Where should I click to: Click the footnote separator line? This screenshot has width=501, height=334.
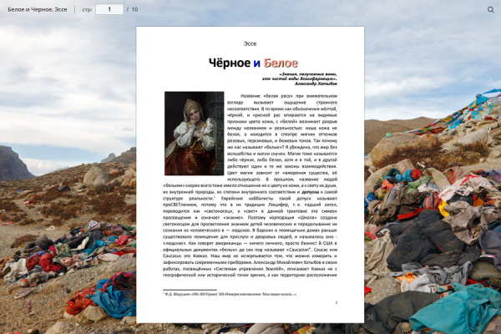pos(190,290)
